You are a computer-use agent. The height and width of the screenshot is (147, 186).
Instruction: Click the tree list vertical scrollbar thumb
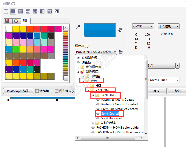click(x=146, y=79)
